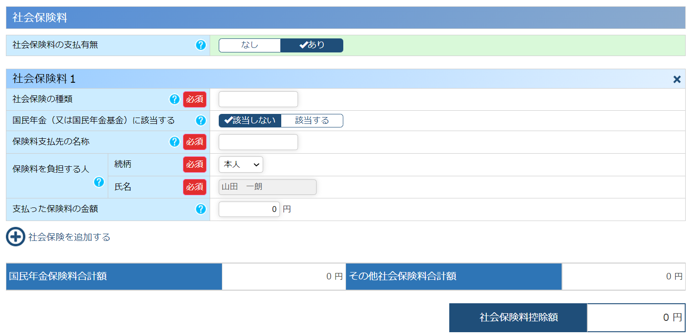This screenshot has width=692, height=334.
Task: Click the 氏名 field containing 山田 一朗
Action: pyautogui.click(x=267, y=187)
